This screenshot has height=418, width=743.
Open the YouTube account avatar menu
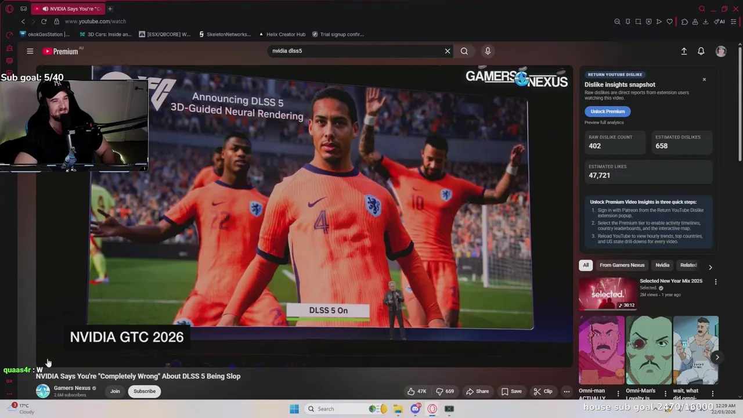pos(721,51)
